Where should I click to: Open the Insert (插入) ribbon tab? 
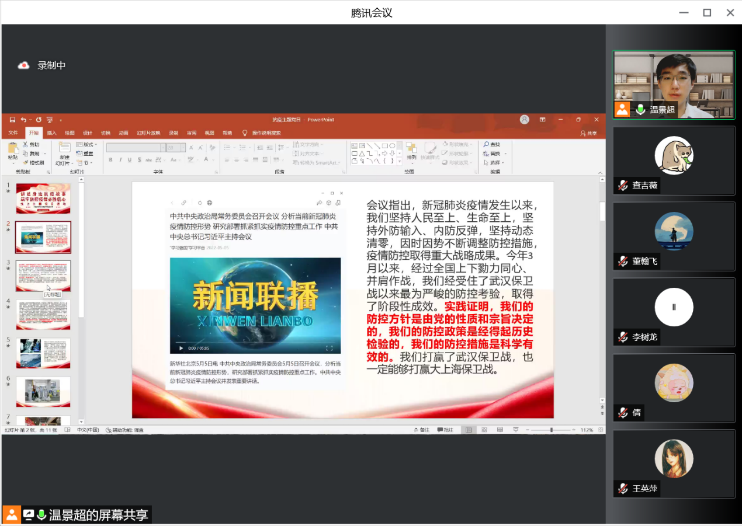pyautogui.click(x=51, y=133)
